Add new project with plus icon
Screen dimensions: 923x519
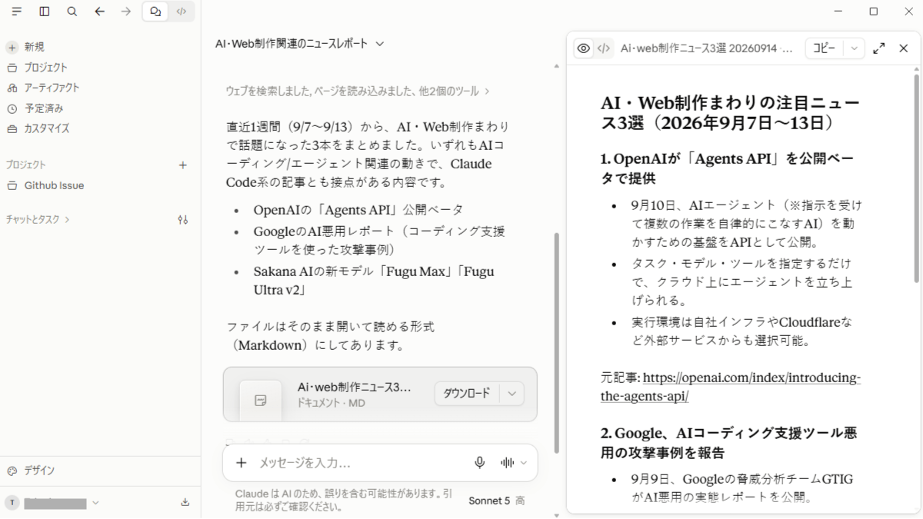[x=183, y=165]
